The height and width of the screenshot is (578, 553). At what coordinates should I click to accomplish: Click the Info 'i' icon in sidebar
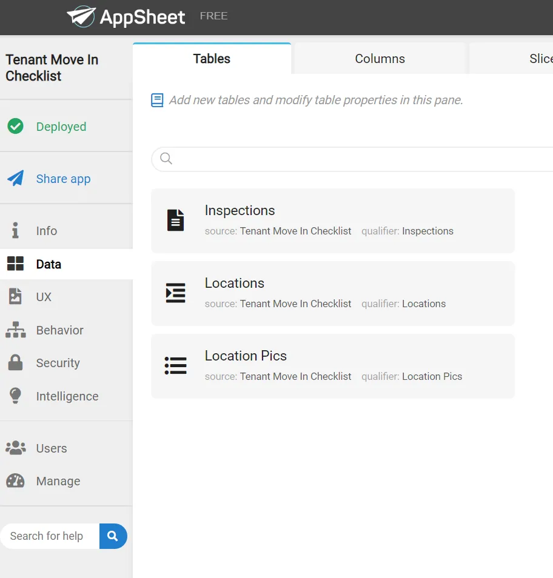(x=15, y=230)
